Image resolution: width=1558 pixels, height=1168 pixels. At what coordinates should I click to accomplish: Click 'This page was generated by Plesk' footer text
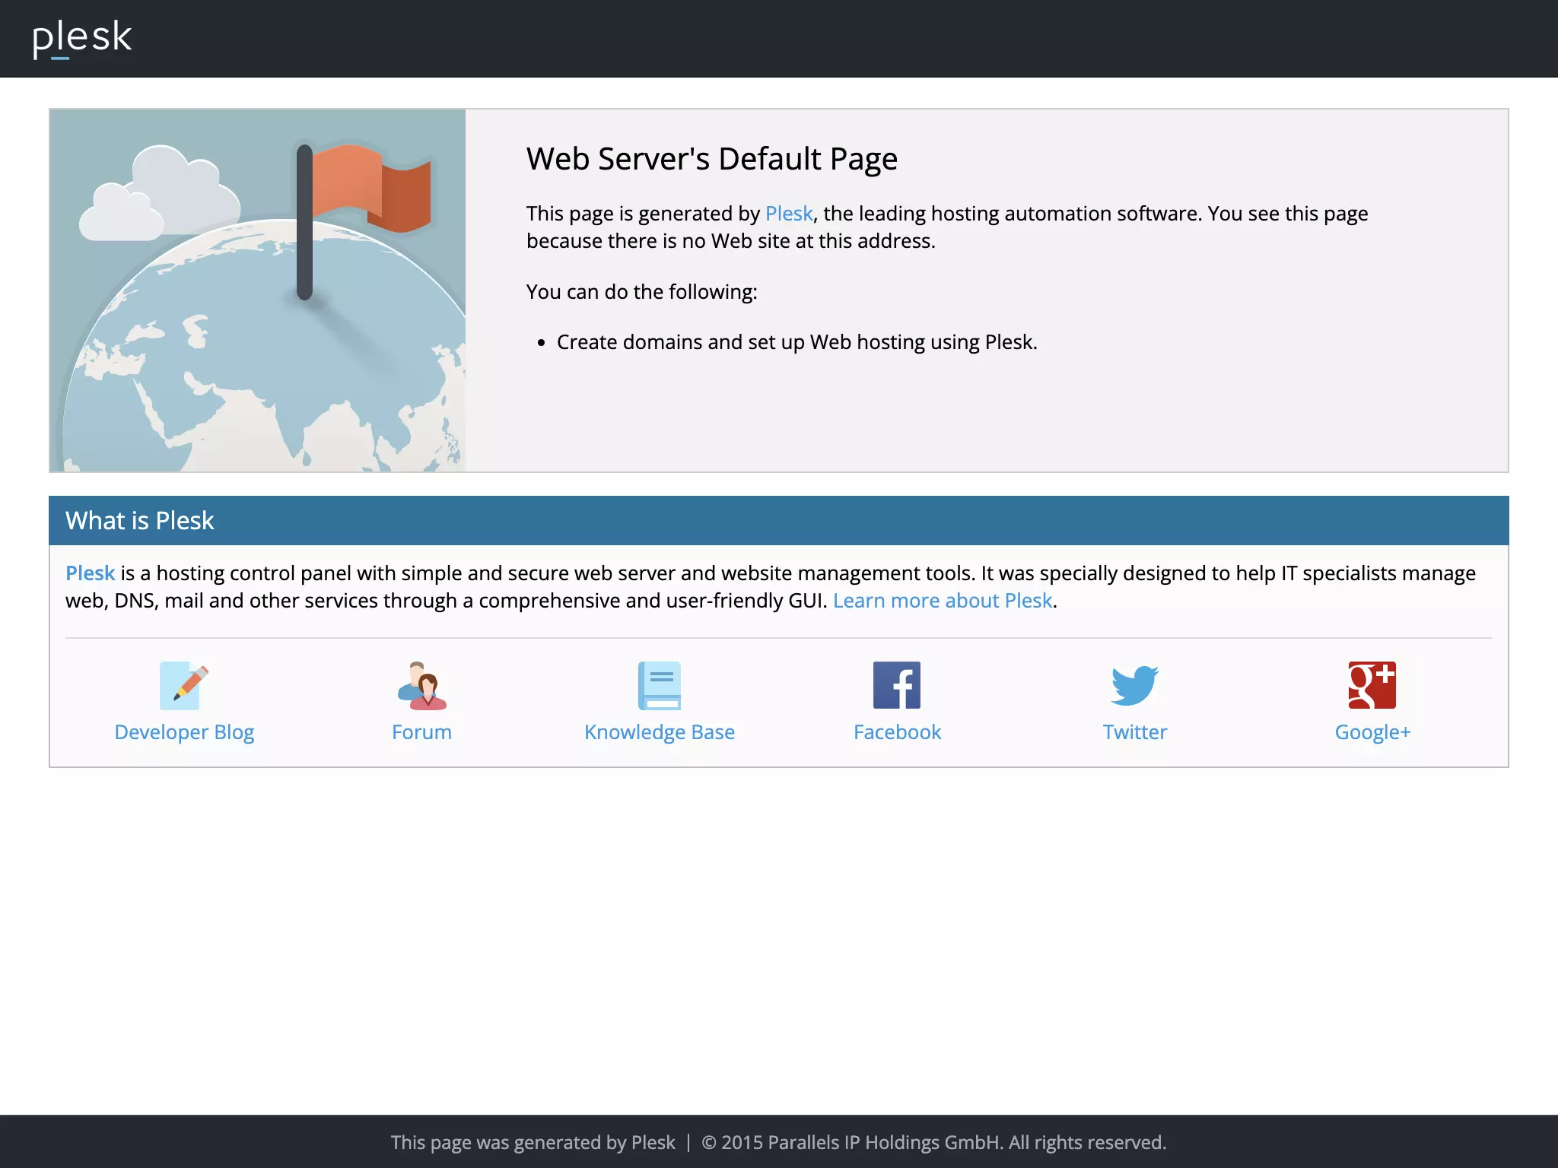pyautogui.click(x=533, y=1142)
